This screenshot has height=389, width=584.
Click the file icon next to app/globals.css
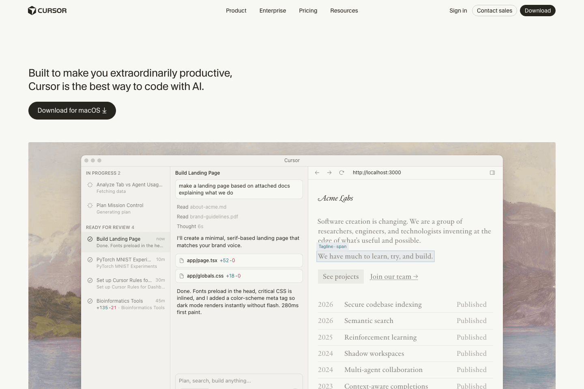click(x=182, y=276)
